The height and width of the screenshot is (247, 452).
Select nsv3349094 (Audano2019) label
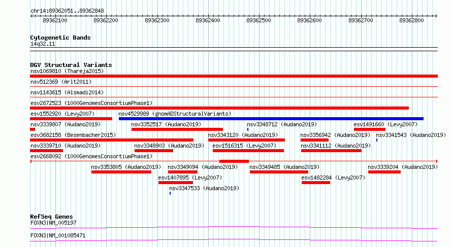click(x=203, y=167)
